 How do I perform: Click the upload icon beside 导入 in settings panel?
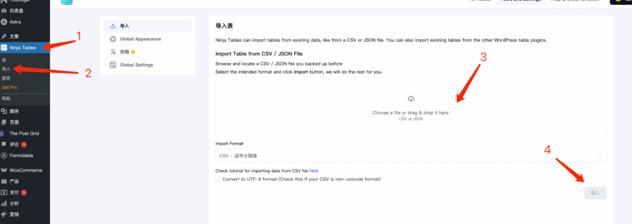point(113,26)
